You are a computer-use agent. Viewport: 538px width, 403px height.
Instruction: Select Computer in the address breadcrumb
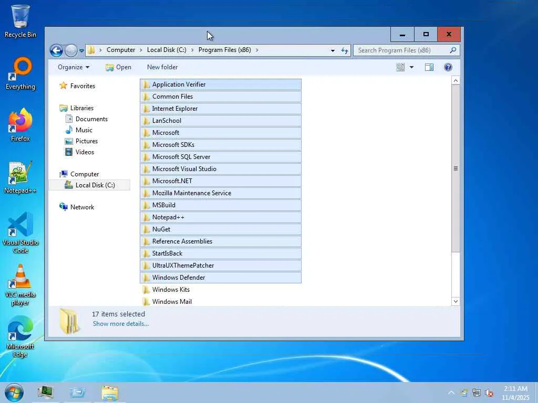click(121, 50)
